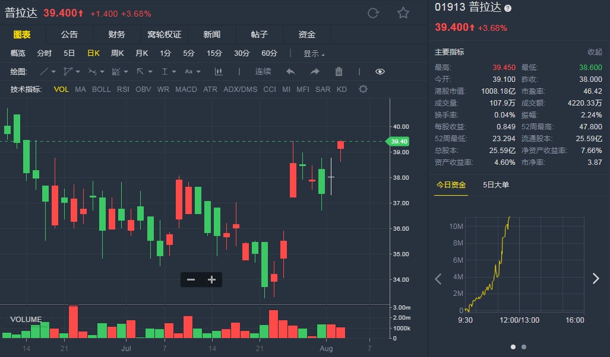Expand the Aa text tool dropdown
The height and width of the screenshot is (357, 610).
192,72
